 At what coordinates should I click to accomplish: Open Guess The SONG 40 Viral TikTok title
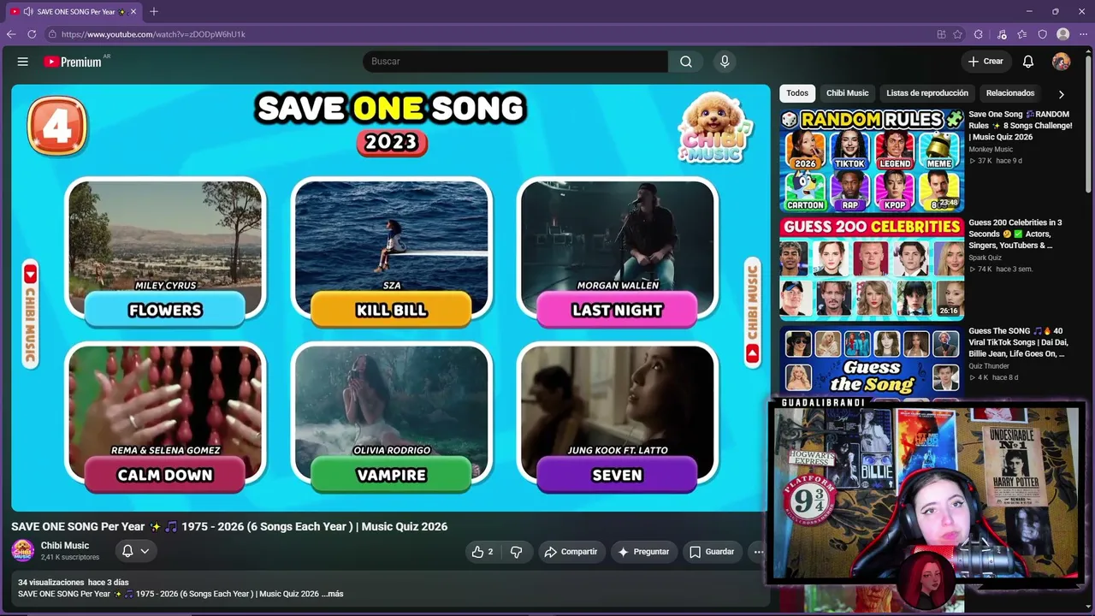(1018, 342)
